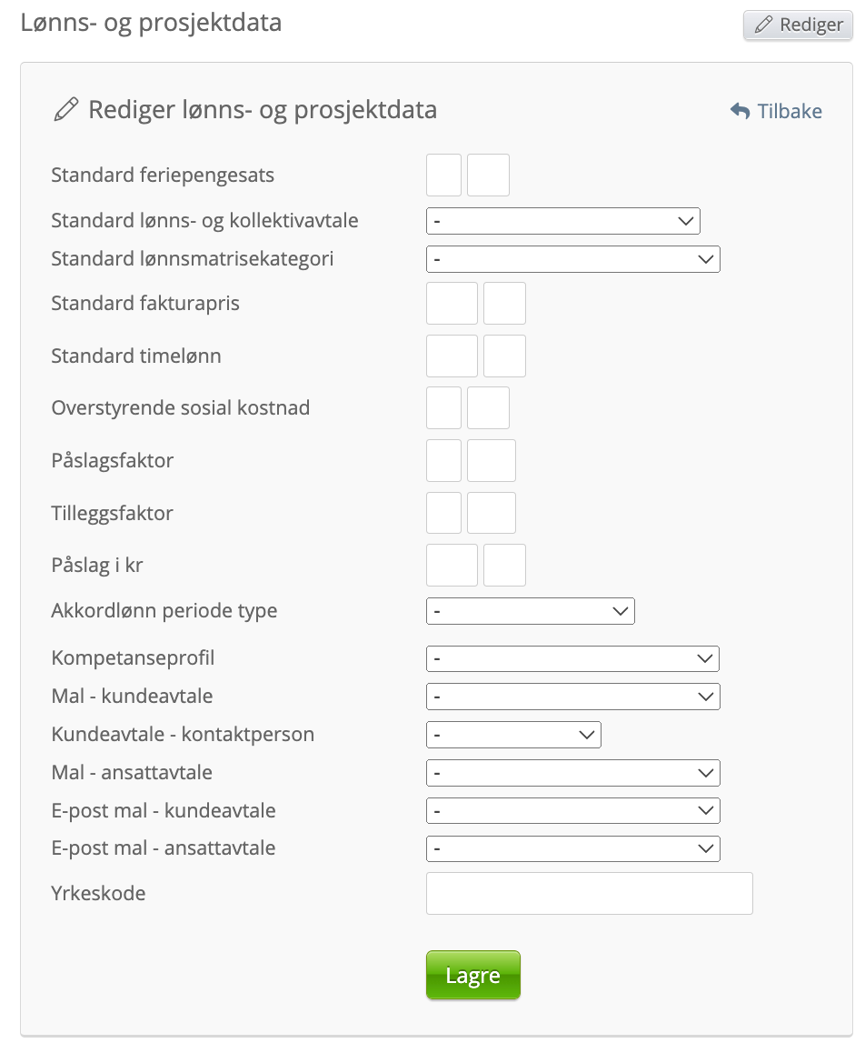Click the Yrkeskode input field
The width and height of the screenshot is (865, 1053).
click(x=589, y=893)
